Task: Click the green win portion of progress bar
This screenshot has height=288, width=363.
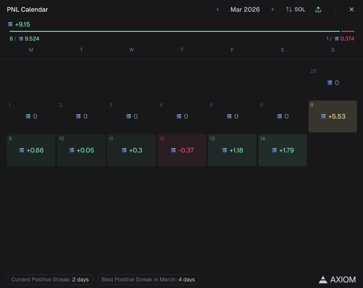Action: (175, 31)
